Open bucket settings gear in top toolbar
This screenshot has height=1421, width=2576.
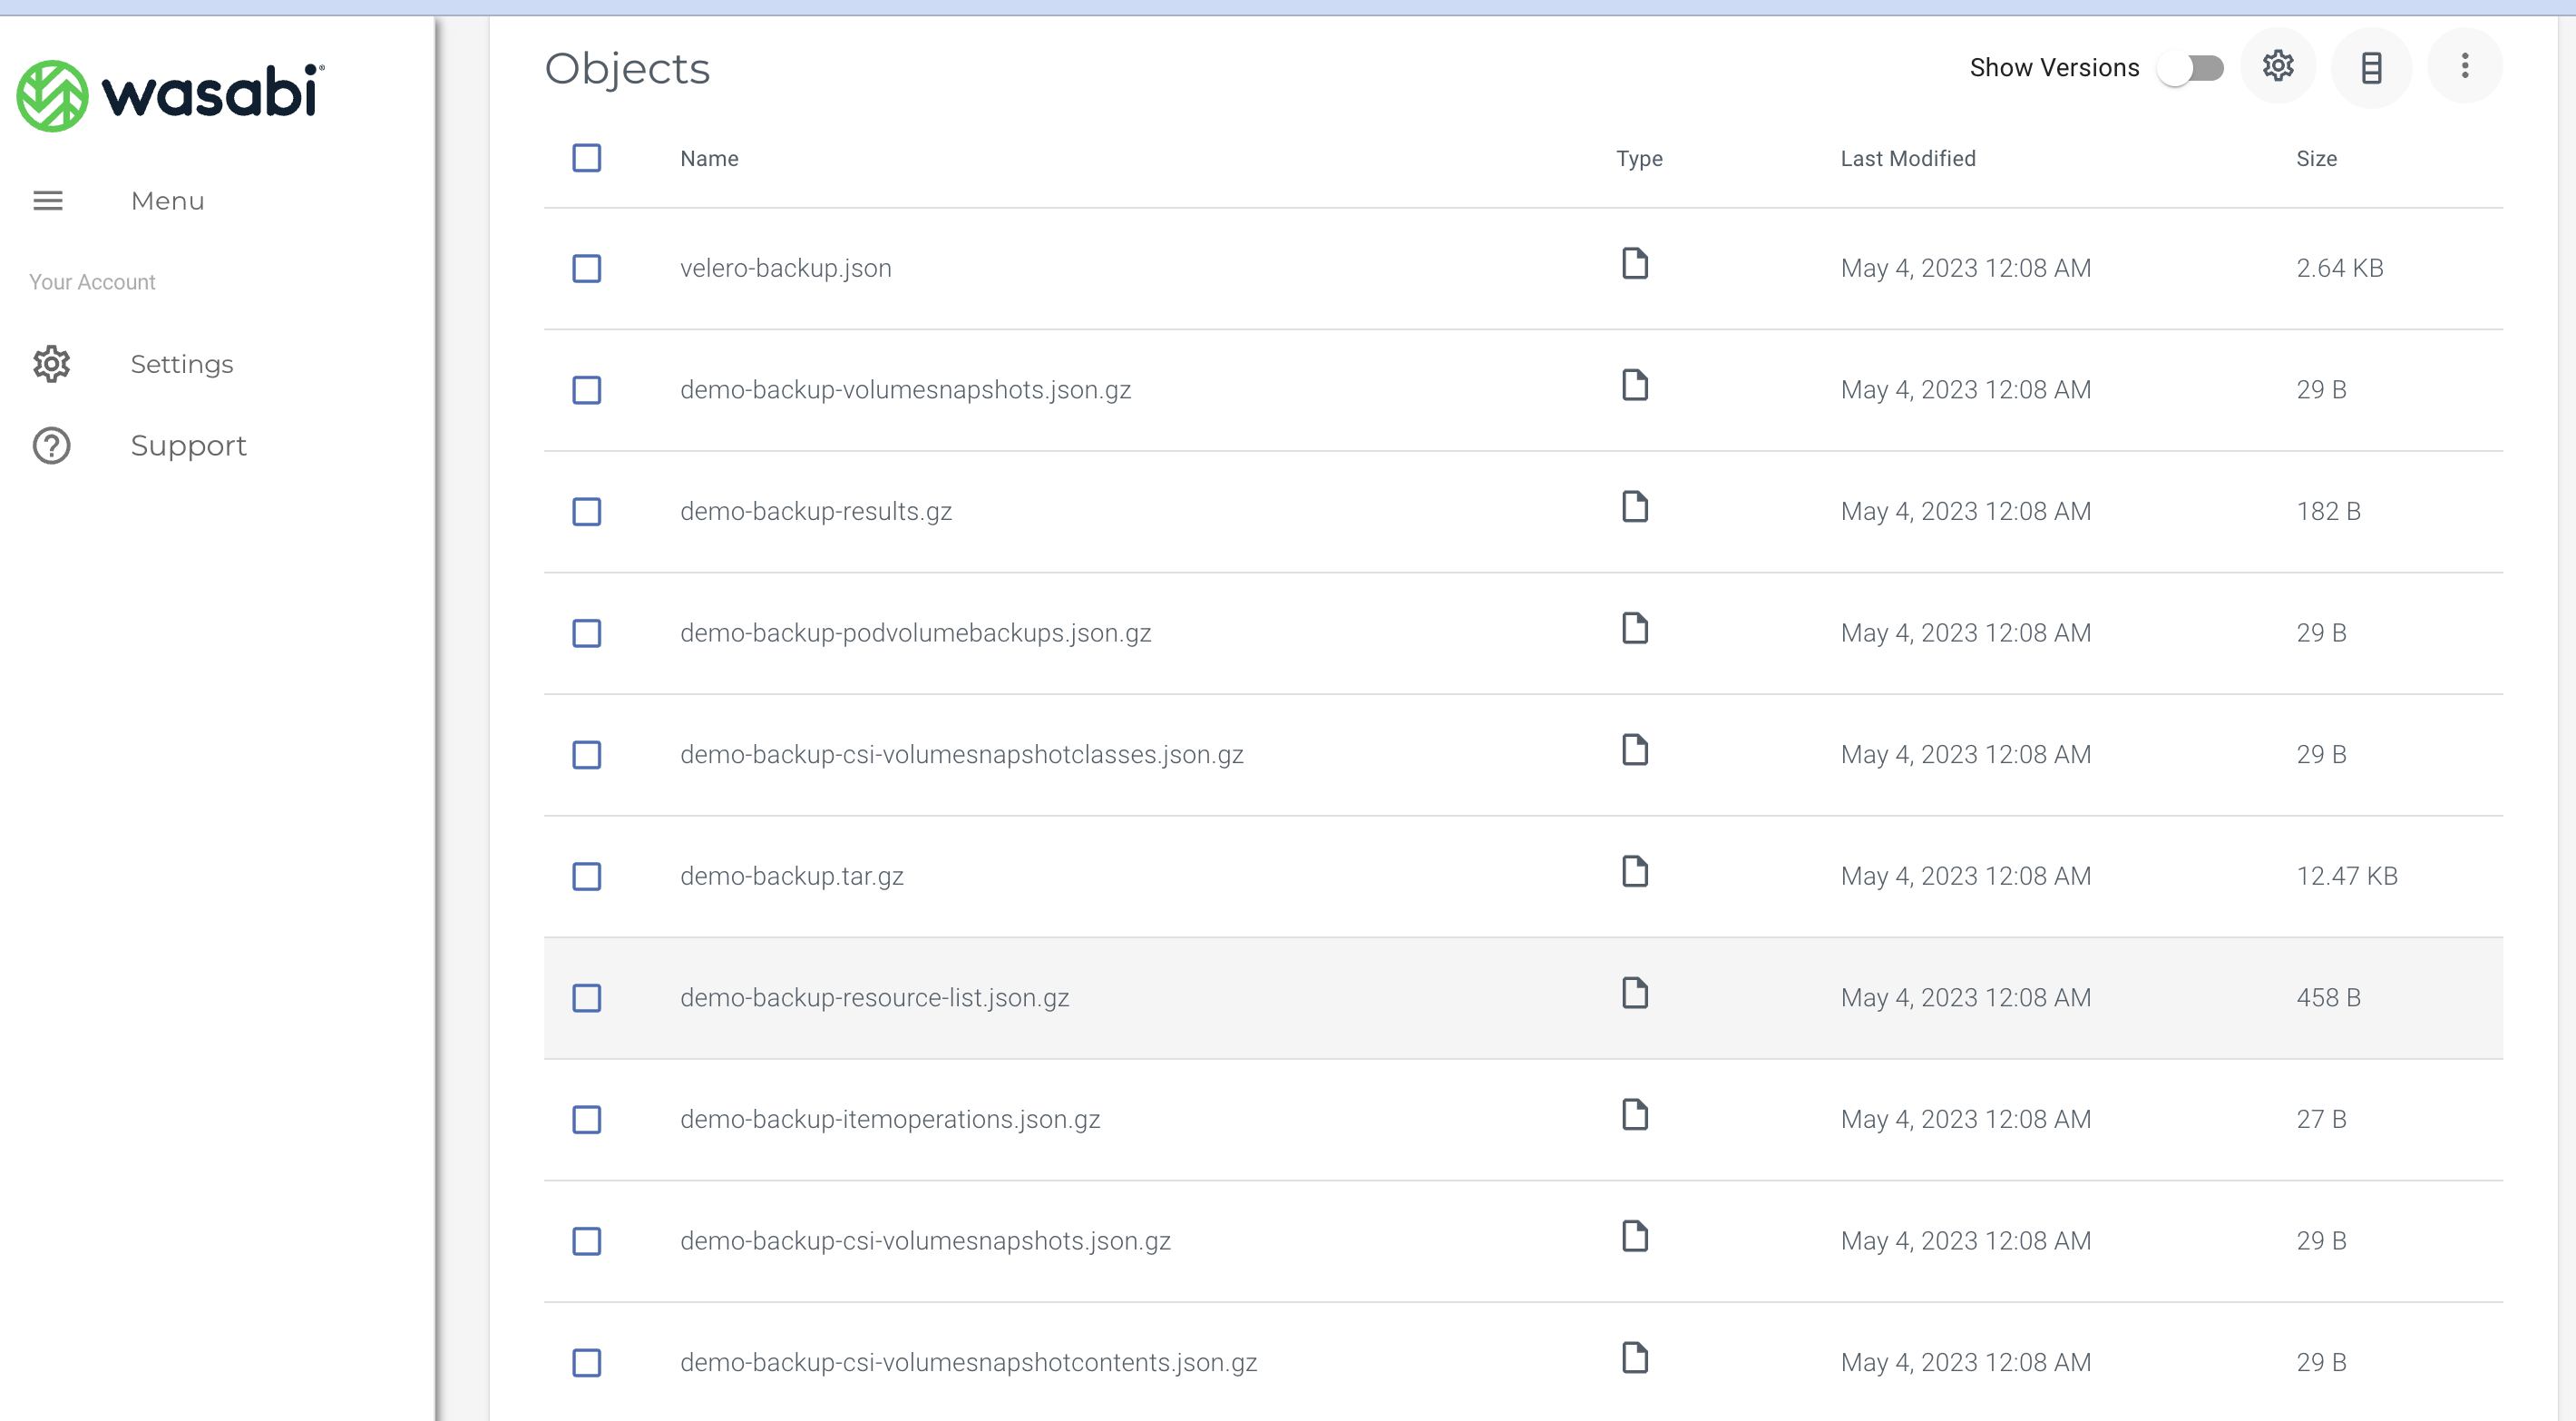click(x=2279, y=66)
